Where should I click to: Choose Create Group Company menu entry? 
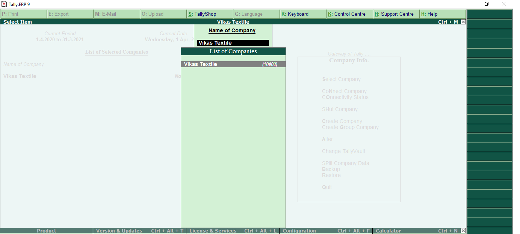(350, 127)
